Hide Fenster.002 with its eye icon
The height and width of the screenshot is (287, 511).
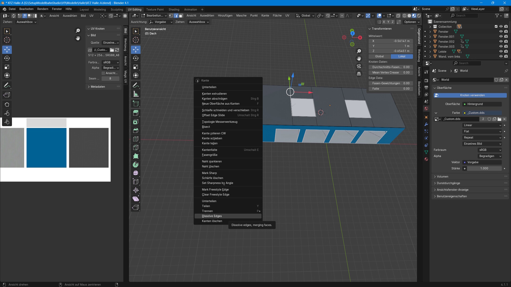coord(501,41)
